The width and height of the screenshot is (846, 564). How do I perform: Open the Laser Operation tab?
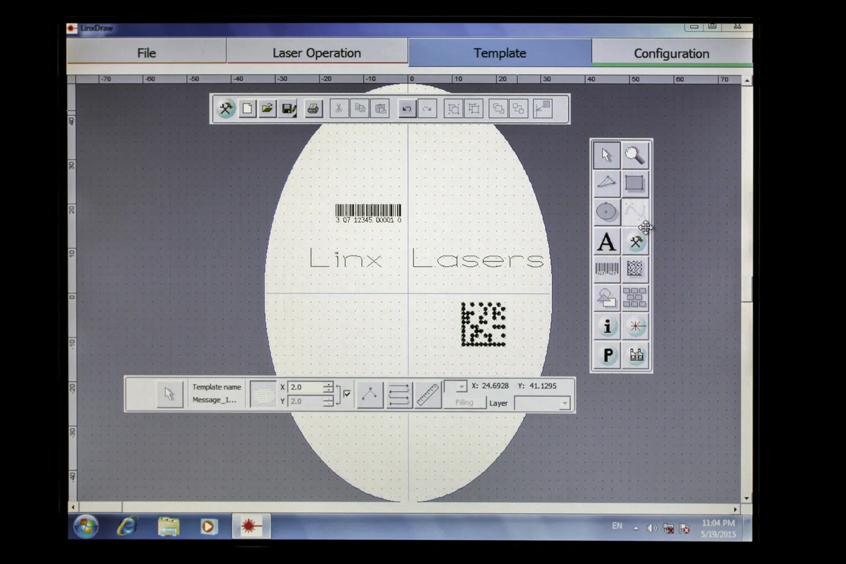(x=316, y=53)
